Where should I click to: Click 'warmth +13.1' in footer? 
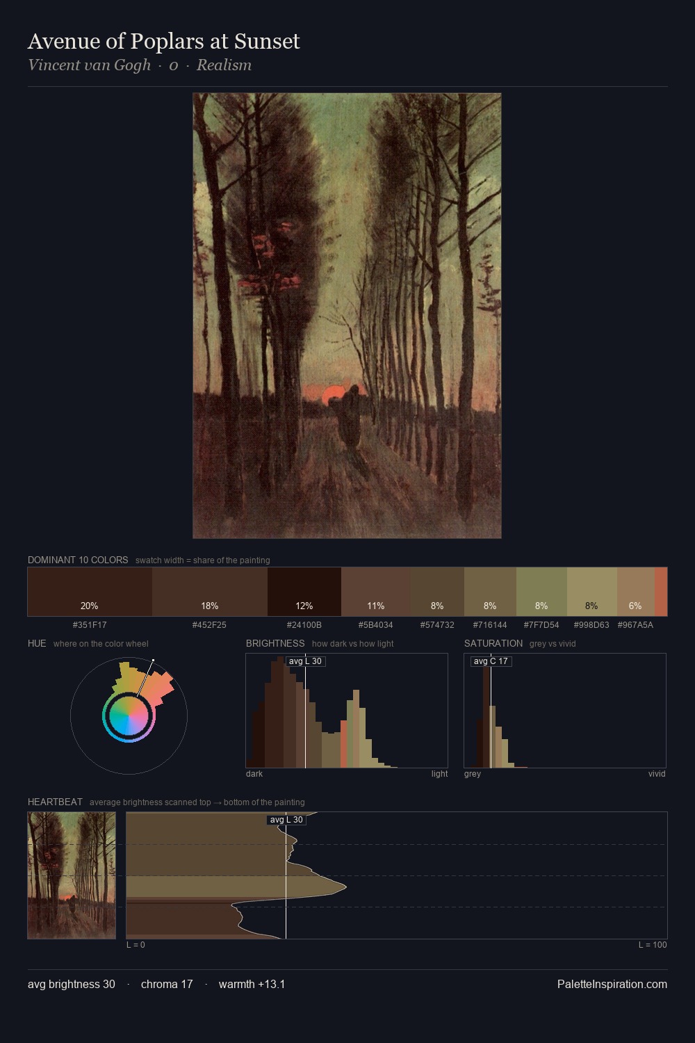click(252, 984)
